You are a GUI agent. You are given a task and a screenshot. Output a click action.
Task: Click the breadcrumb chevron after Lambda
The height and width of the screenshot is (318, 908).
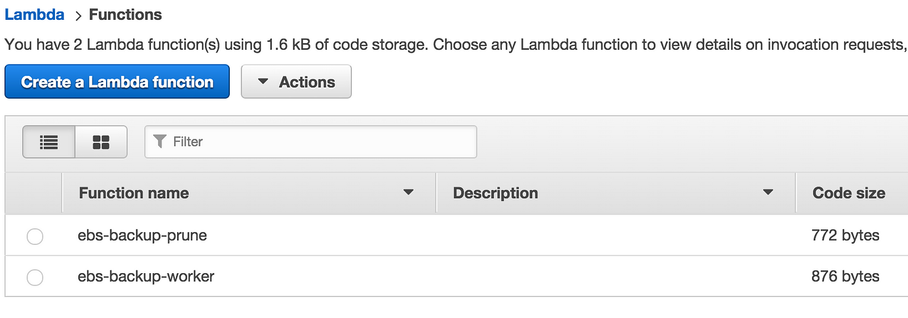click(x=78, y=16)
